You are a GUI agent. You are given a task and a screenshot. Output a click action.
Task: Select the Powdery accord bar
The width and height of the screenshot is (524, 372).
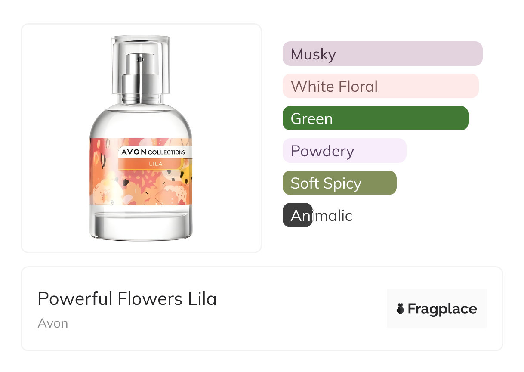tap(344, 151)
